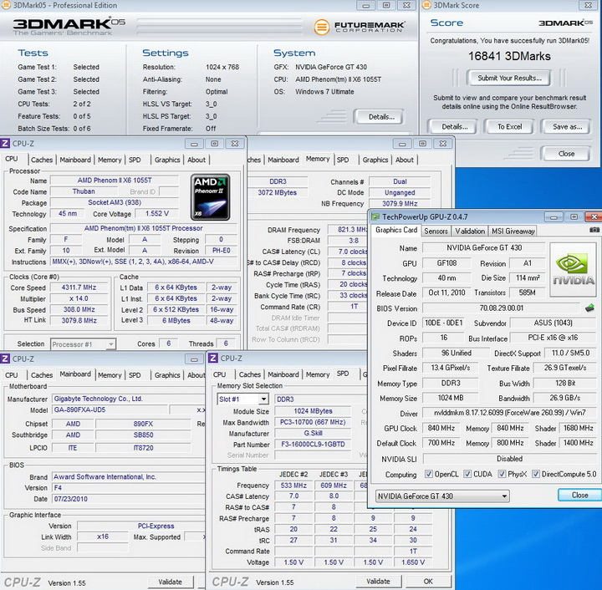The height and width of the screenshot is (590, 602).
Task: Open Graphics tab in CPU-Z Memory window
Action: [375, 160]
